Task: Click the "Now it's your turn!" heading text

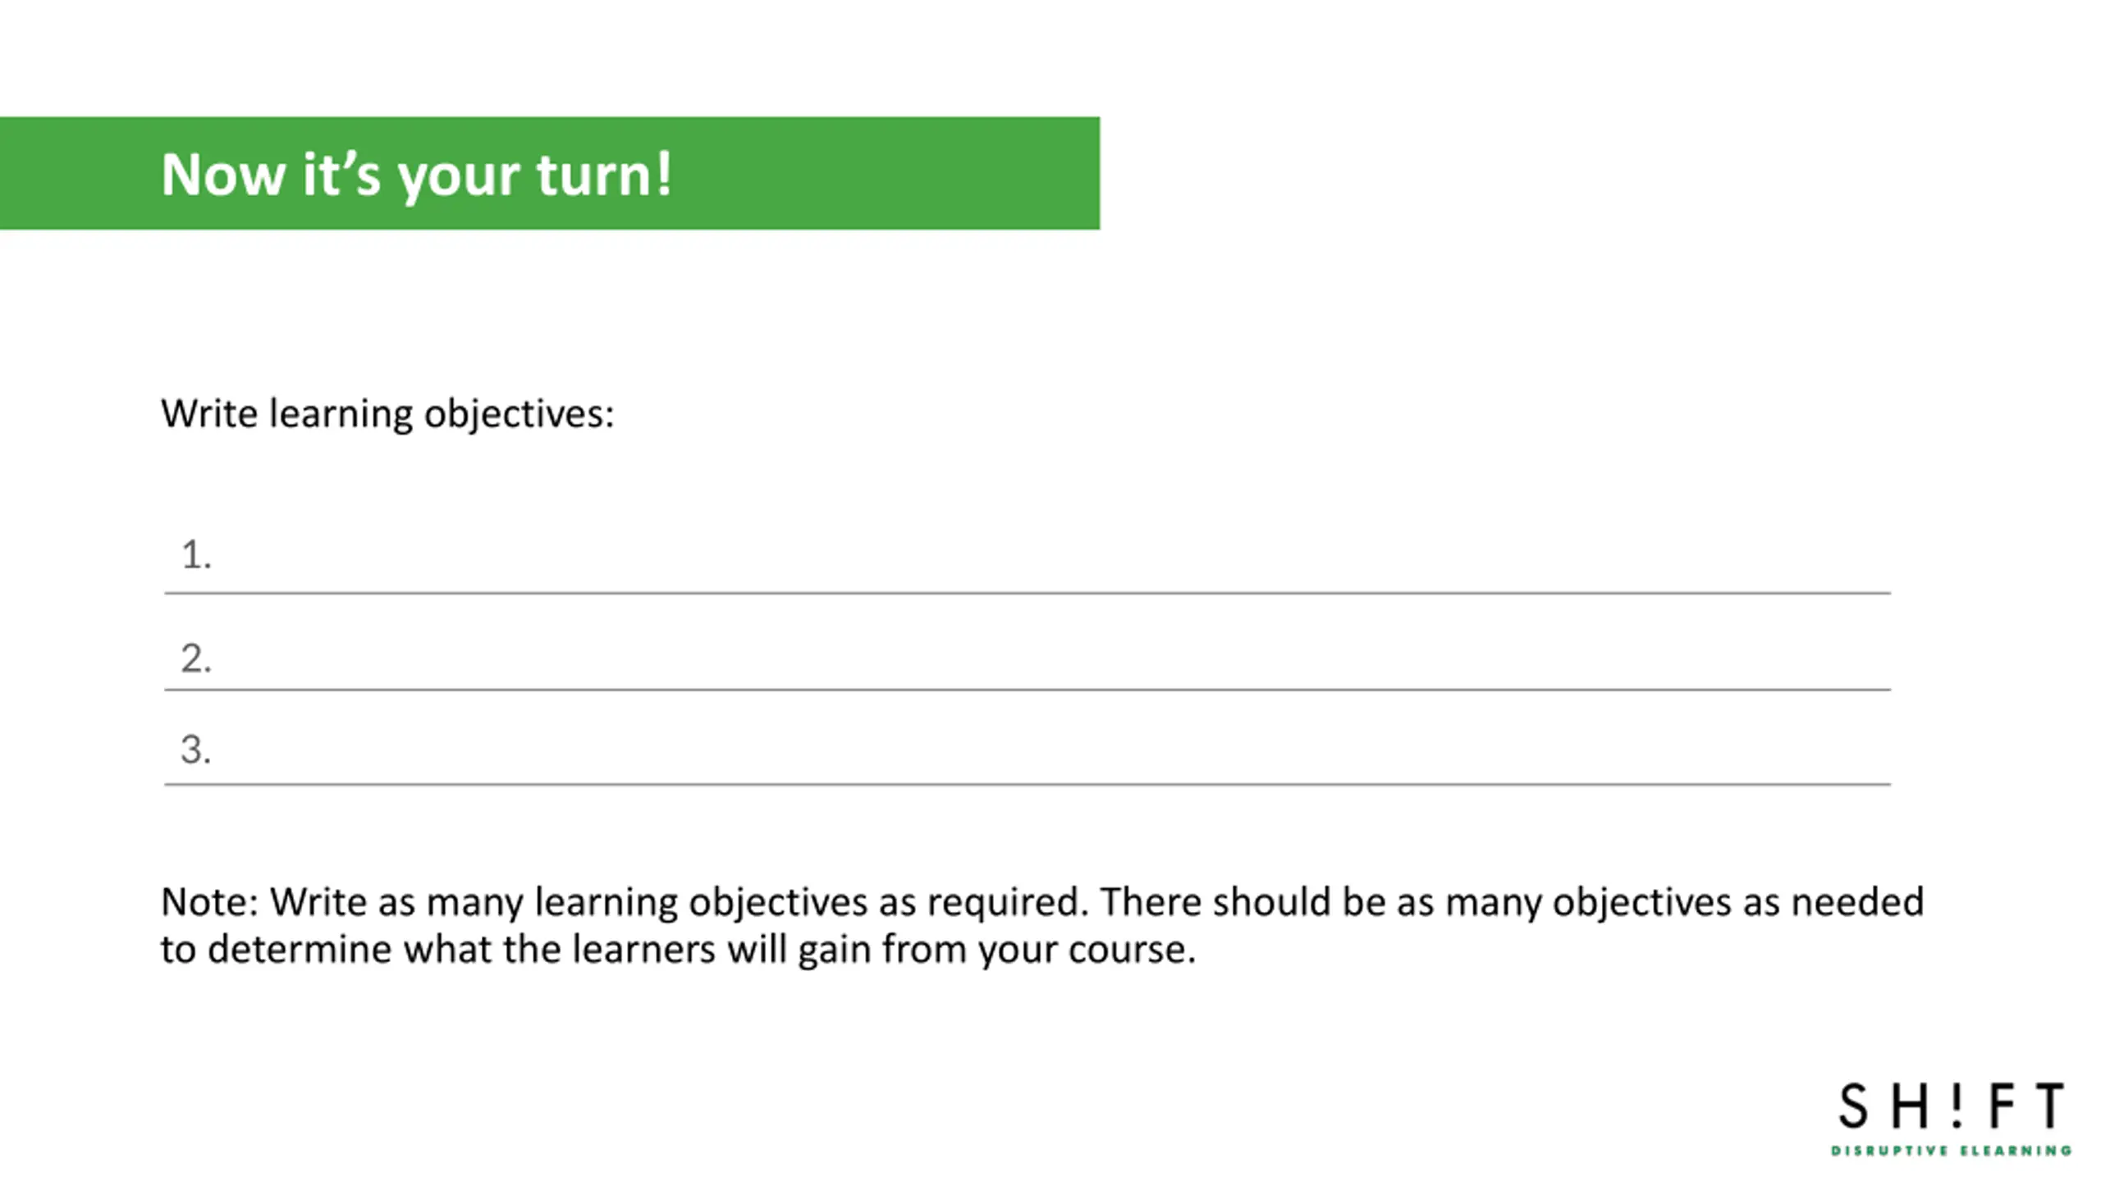Action: click(416, 175)
